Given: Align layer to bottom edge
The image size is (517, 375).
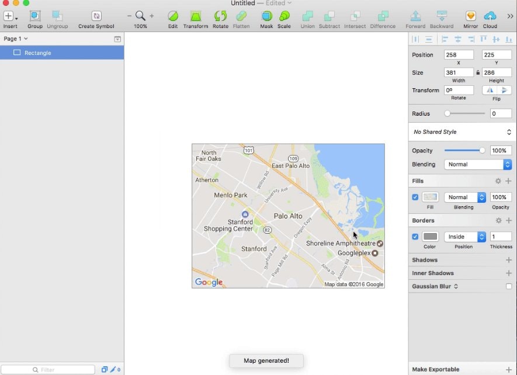Looking at the screenshot, I should tap(509, 40).
